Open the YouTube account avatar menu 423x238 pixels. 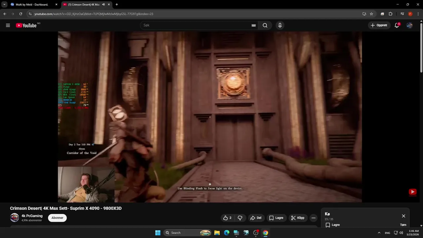pyautogui.click(x=409, y=25)
